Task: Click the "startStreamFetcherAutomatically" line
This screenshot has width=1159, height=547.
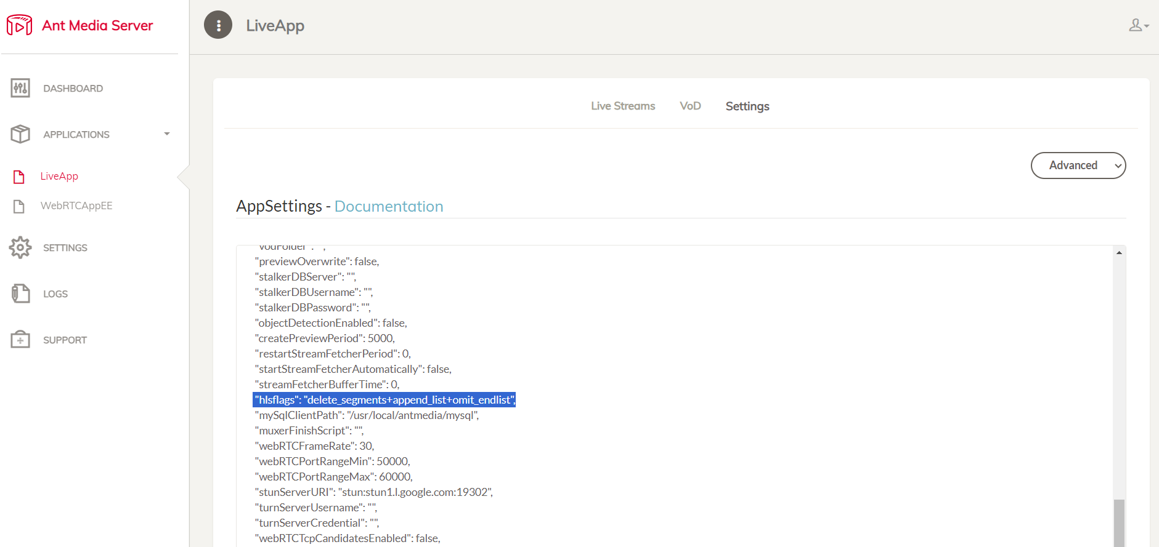Action: tap(353, 369)
